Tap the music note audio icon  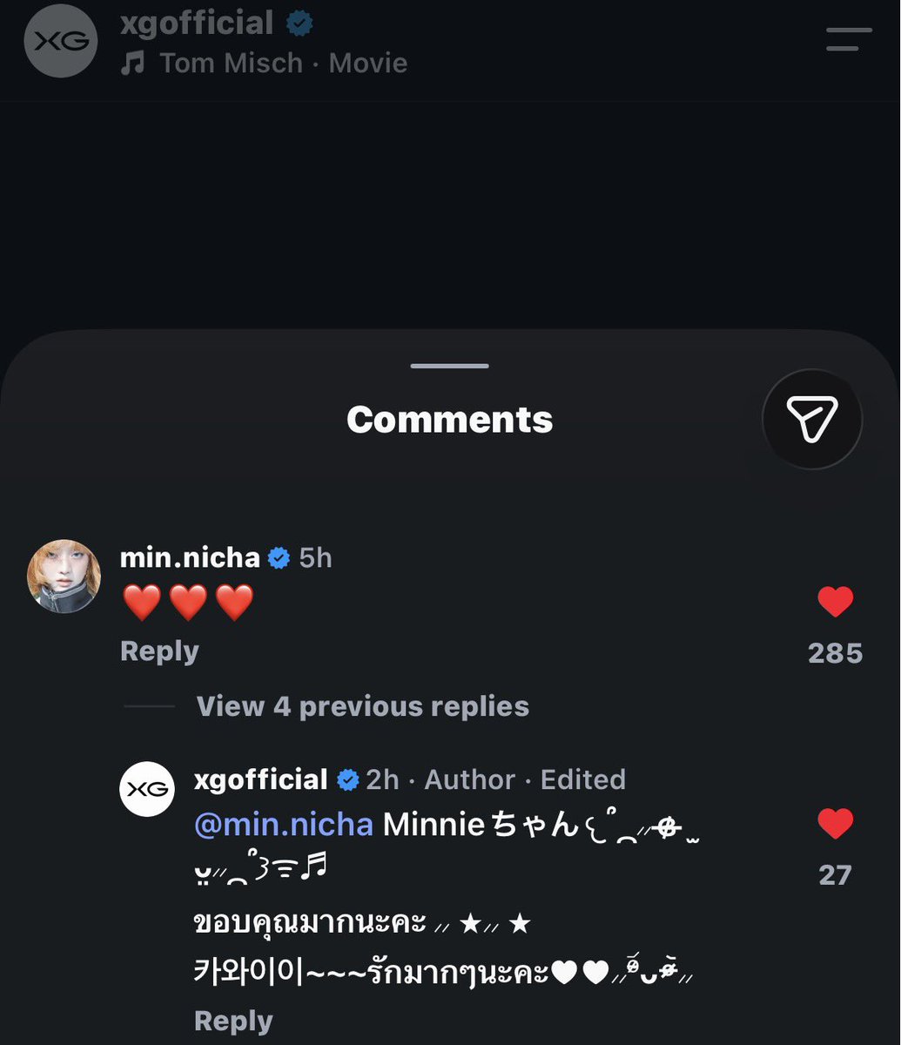point(132,64)
